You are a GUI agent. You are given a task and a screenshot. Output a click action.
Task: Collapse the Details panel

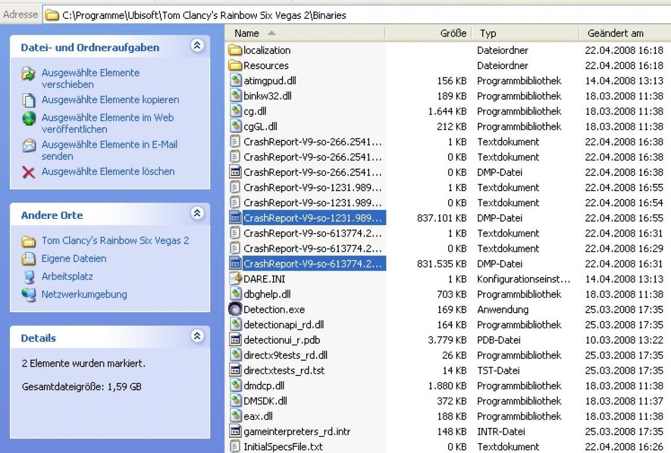(x=197, y=336)
